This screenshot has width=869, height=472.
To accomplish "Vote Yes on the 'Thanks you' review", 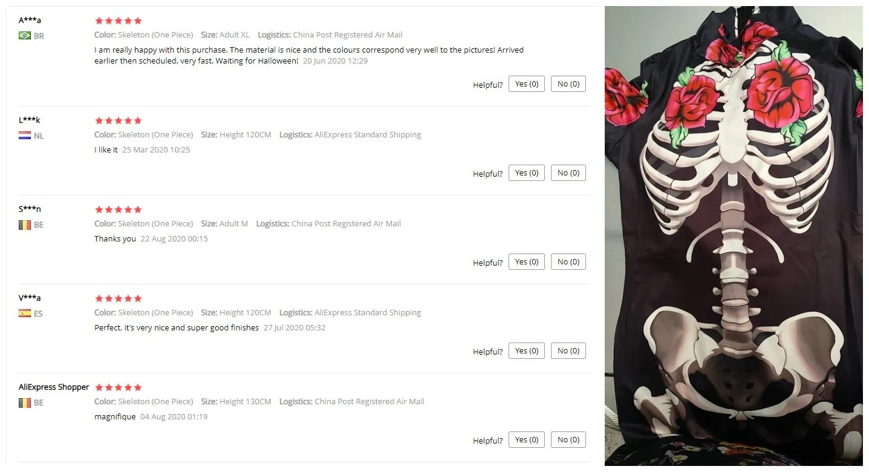I will pos(527,262).
